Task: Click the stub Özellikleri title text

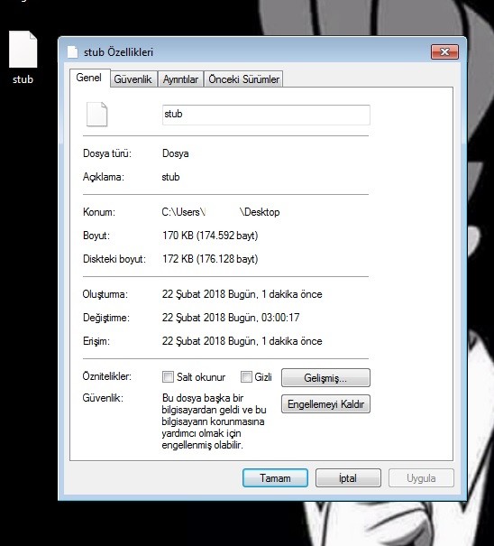Action: pyautogui.click(x=118, y=52)
